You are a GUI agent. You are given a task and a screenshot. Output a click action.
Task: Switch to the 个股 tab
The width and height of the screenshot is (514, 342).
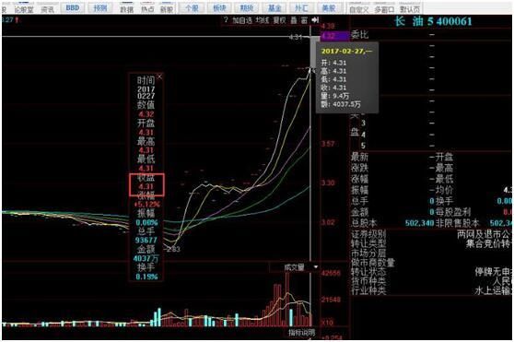click(x=193, y=7)
